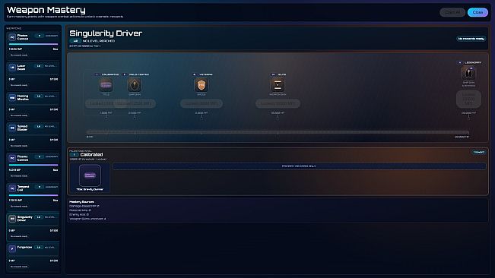495x278 pixels.
Task: Select the Homing Missiles weapon icon
Action: pos(12,98)
